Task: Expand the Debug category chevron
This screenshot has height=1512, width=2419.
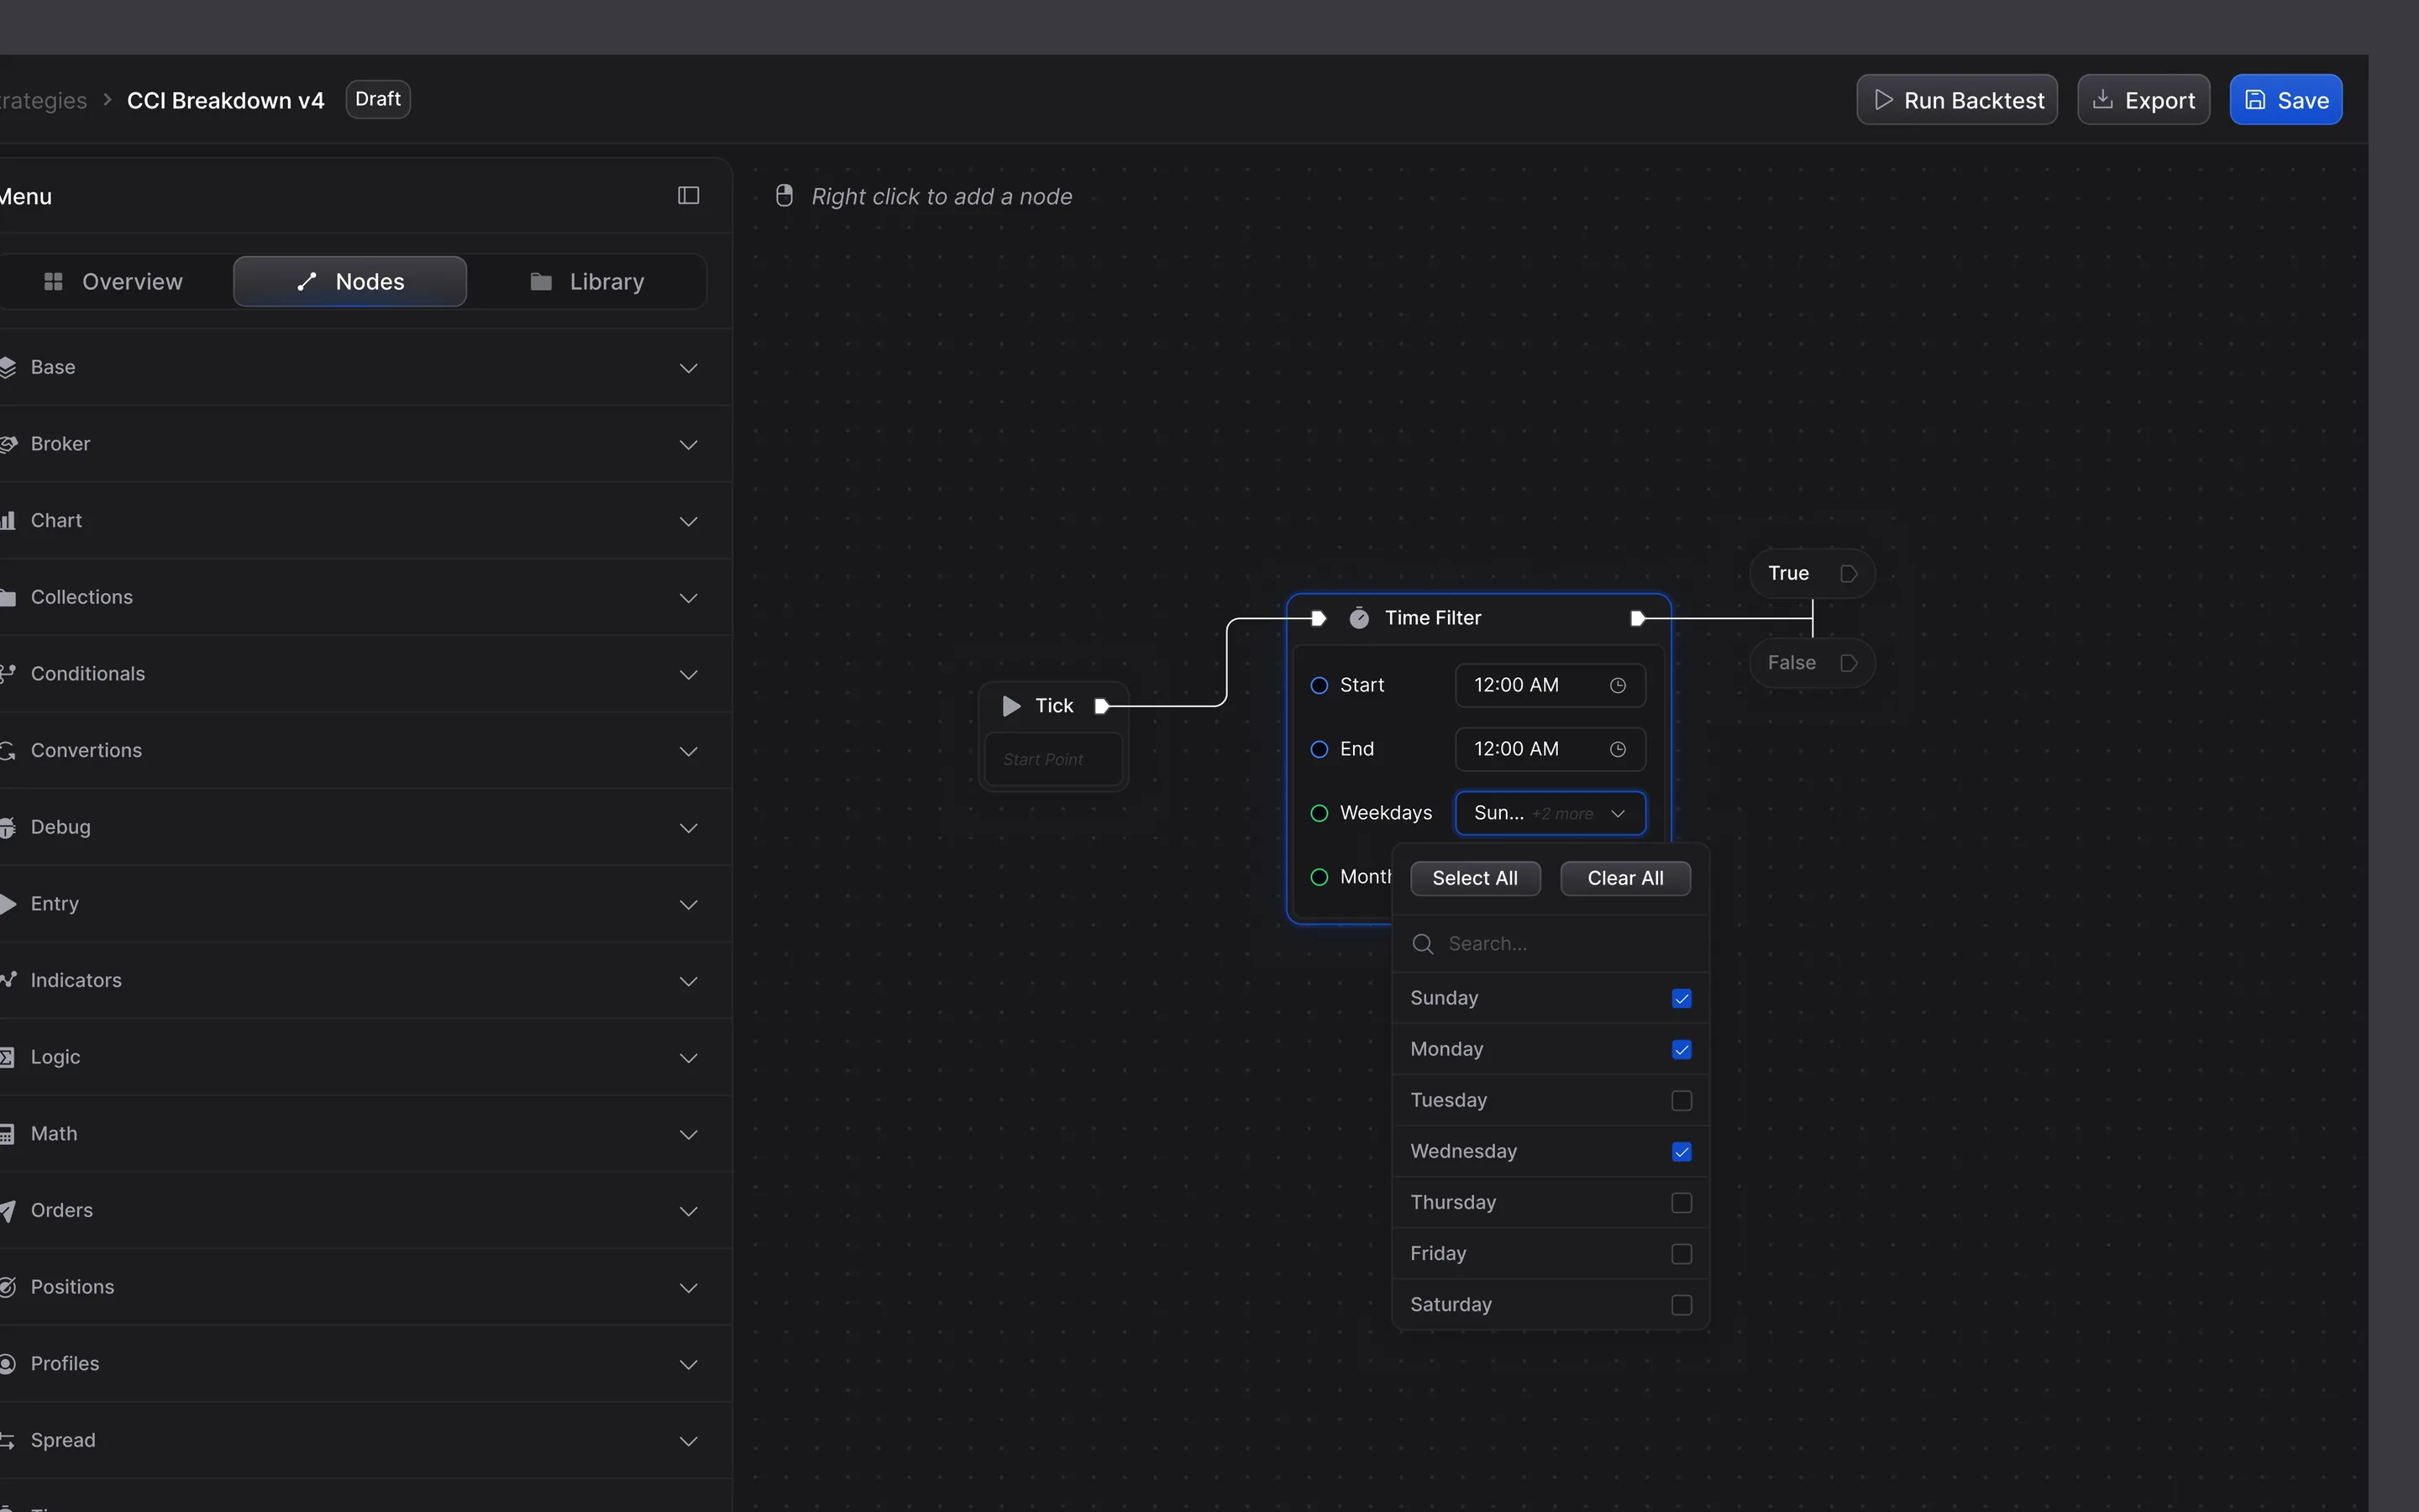Action: [x=688, y=828]
